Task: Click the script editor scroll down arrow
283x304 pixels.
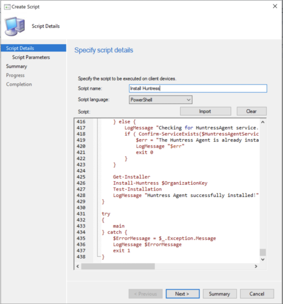Action: pos(262,259)
